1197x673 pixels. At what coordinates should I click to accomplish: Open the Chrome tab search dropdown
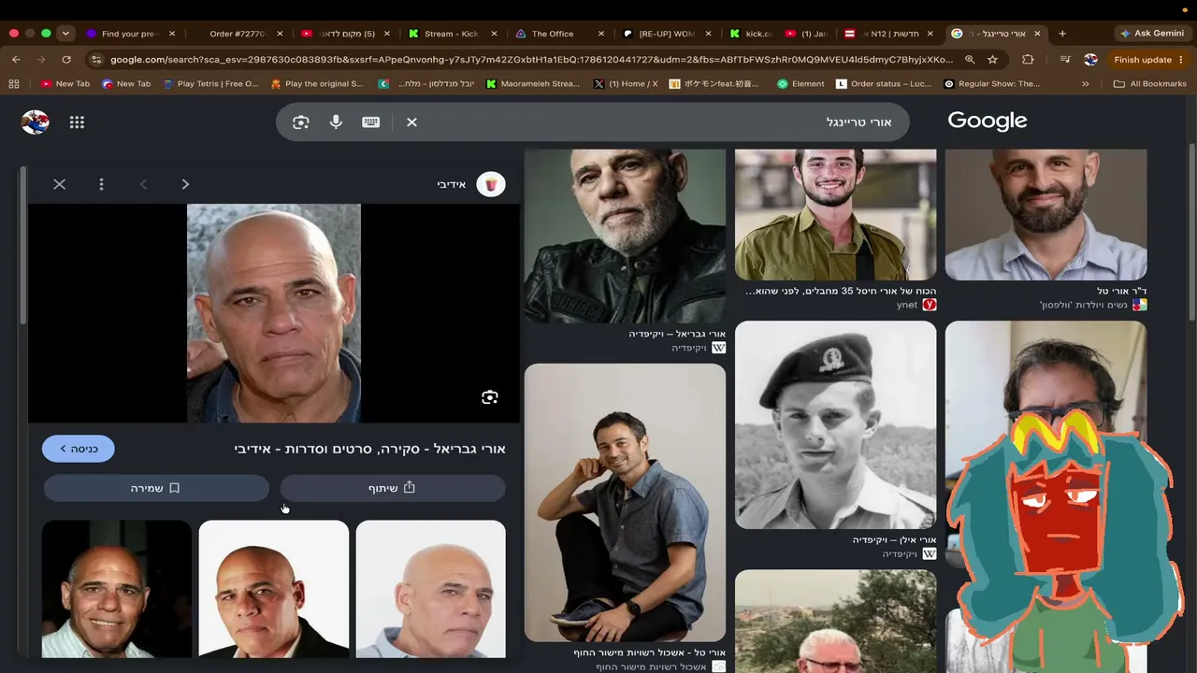click(x=65, y=34)
